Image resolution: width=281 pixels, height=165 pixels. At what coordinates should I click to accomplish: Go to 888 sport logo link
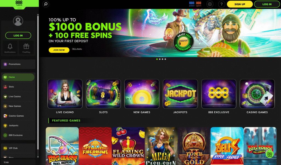point(199,4)
